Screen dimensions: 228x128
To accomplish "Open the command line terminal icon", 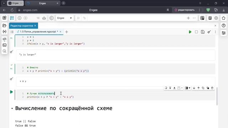I will pyautogui.click(x=4, y=45).
